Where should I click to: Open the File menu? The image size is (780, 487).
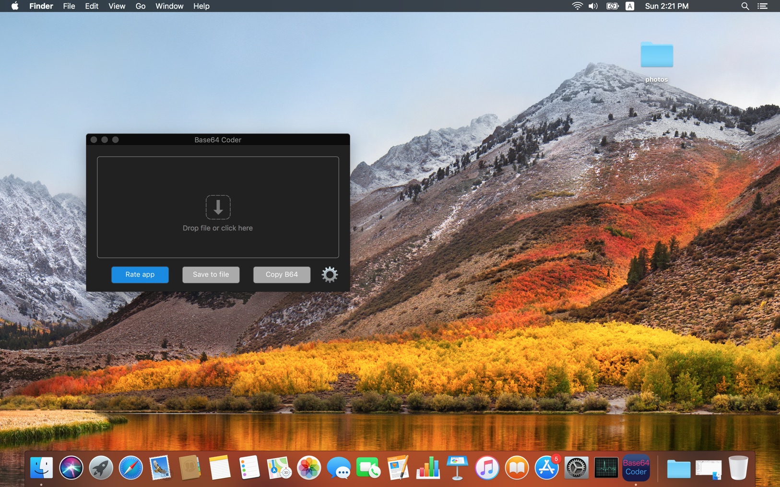pos(69,6)
